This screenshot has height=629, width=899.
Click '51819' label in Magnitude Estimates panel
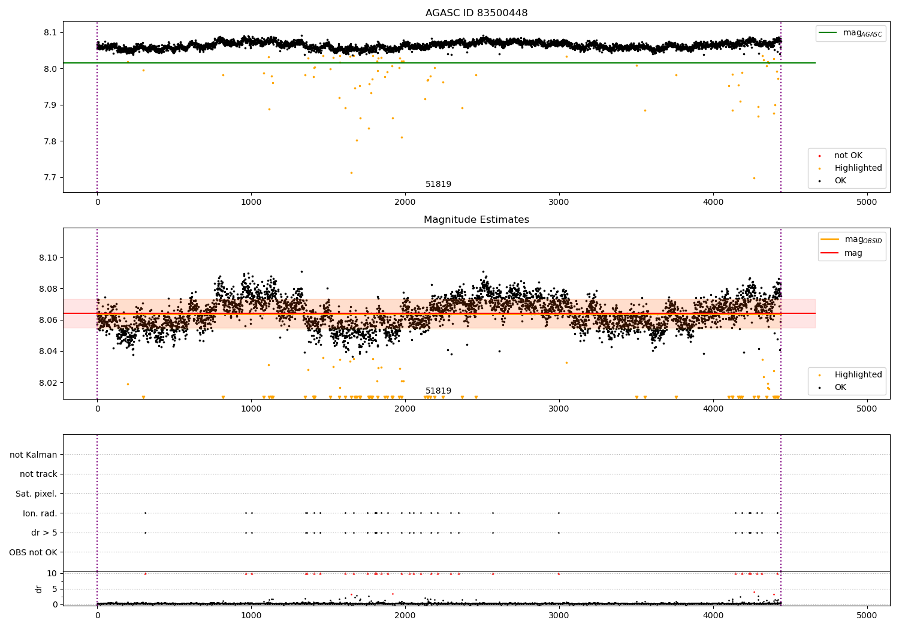tap(439, 391)
